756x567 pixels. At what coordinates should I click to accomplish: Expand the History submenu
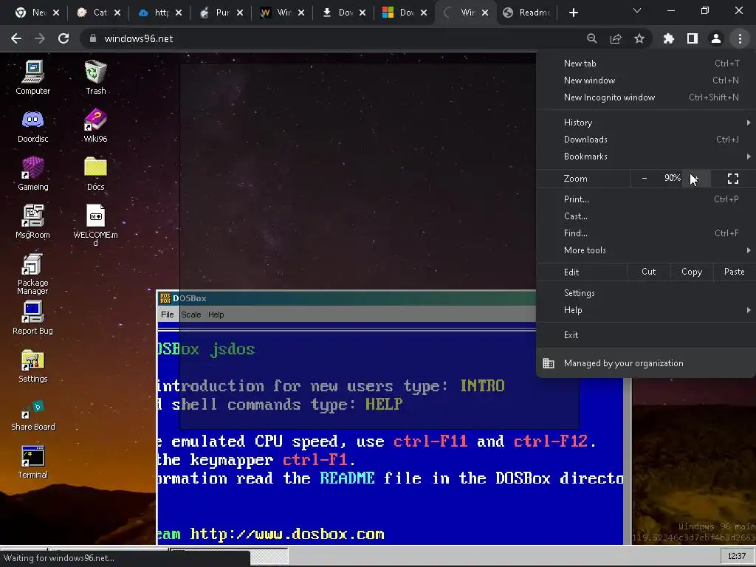646,123
